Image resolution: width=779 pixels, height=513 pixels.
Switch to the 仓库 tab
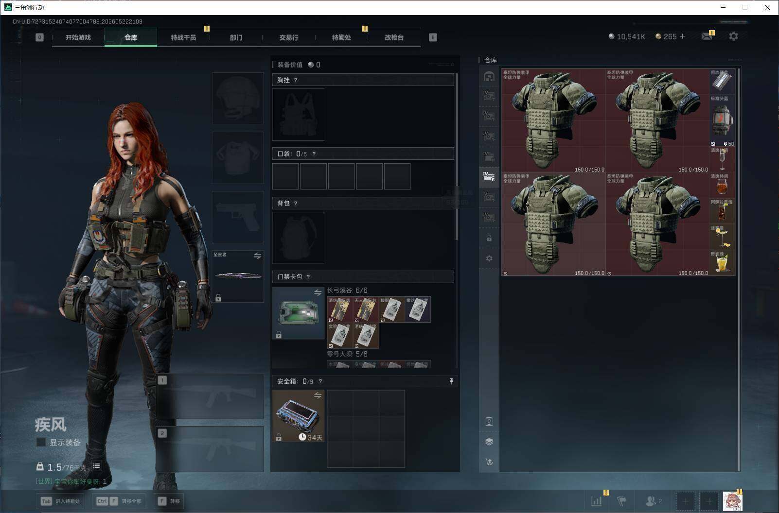131,37
